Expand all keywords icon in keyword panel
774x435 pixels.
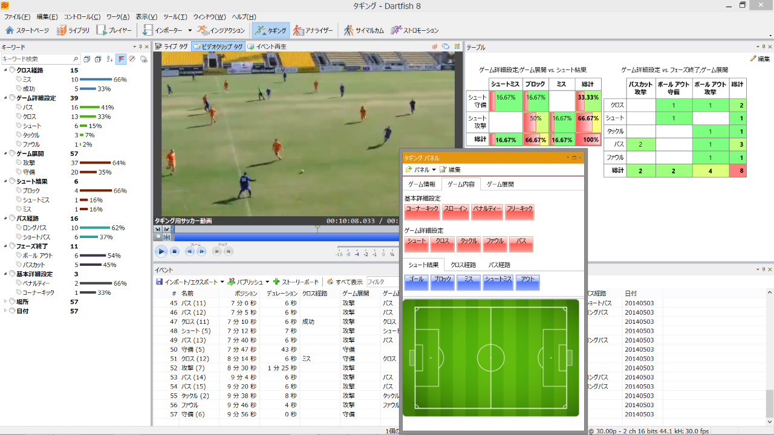(x=99, y=59)
